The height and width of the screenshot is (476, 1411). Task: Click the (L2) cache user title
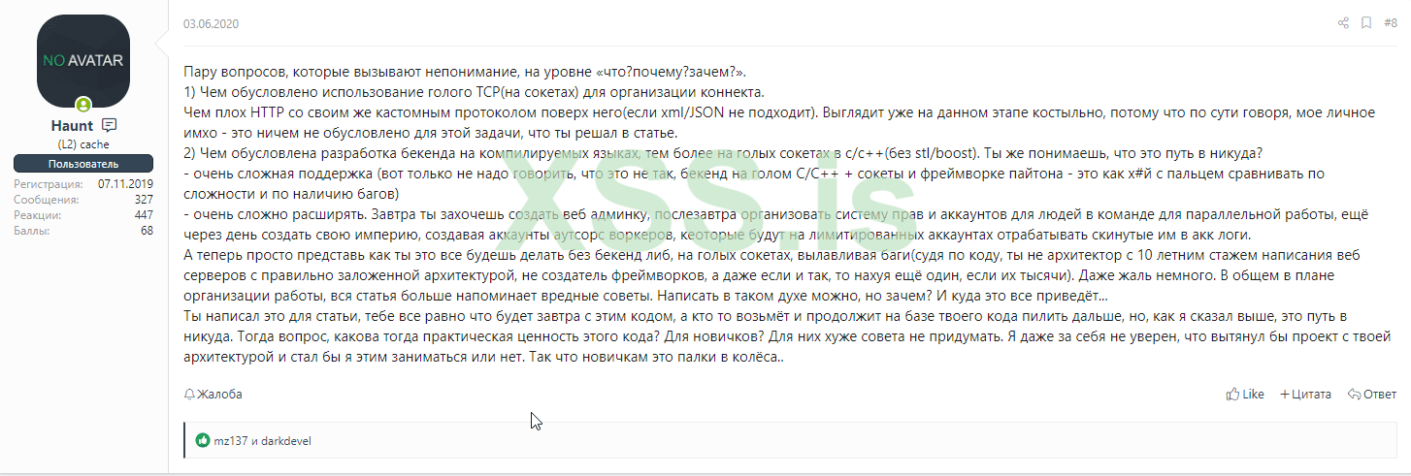point(83,144)
